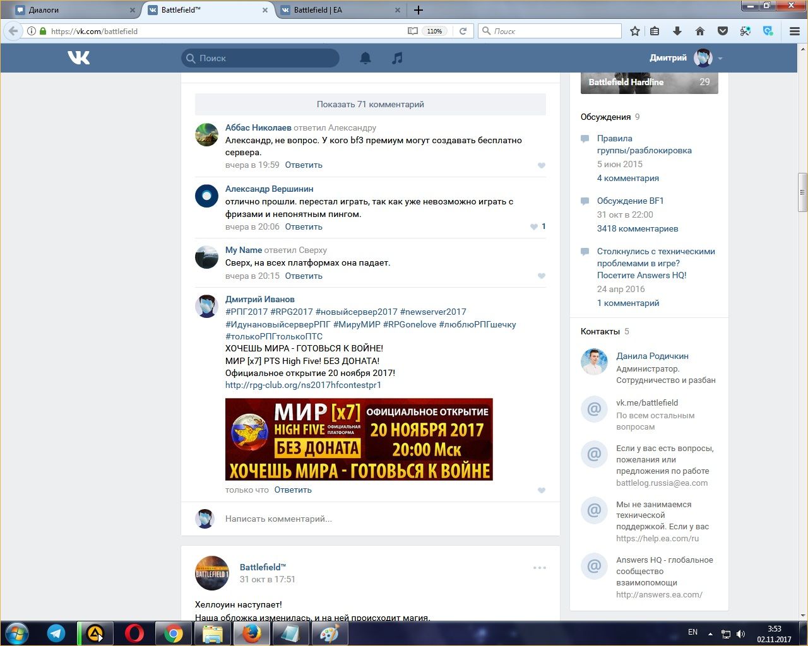Open Telegram from the taskbar
808x646 pixels.
[56, 633]
